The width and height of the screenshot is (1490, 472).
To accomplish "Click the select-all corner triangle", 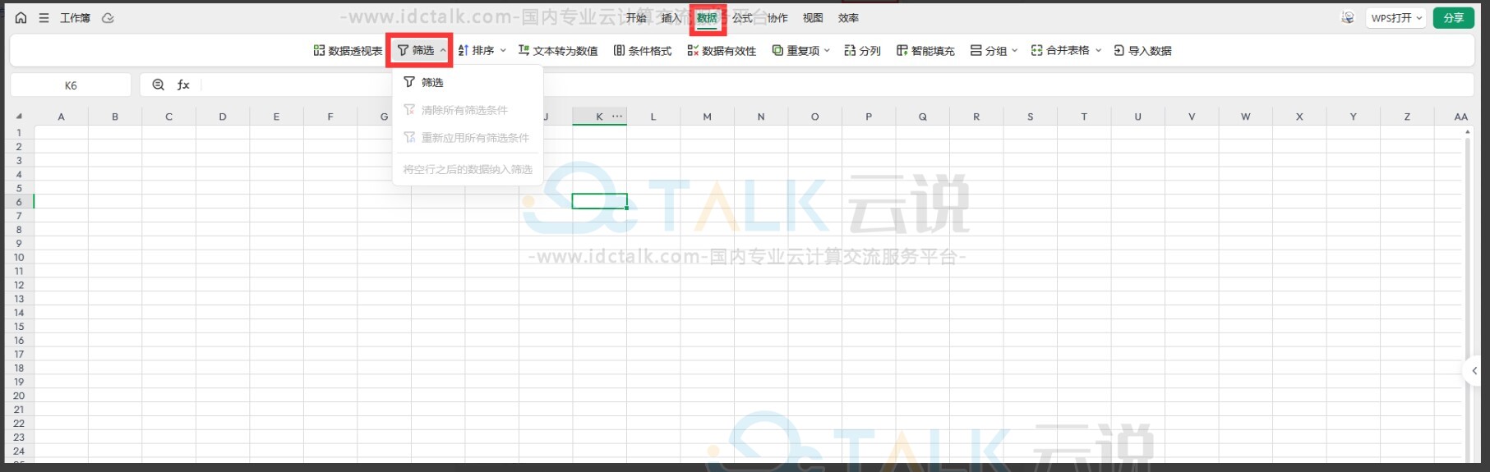I will pyautogui.click(x=19, y=117).
